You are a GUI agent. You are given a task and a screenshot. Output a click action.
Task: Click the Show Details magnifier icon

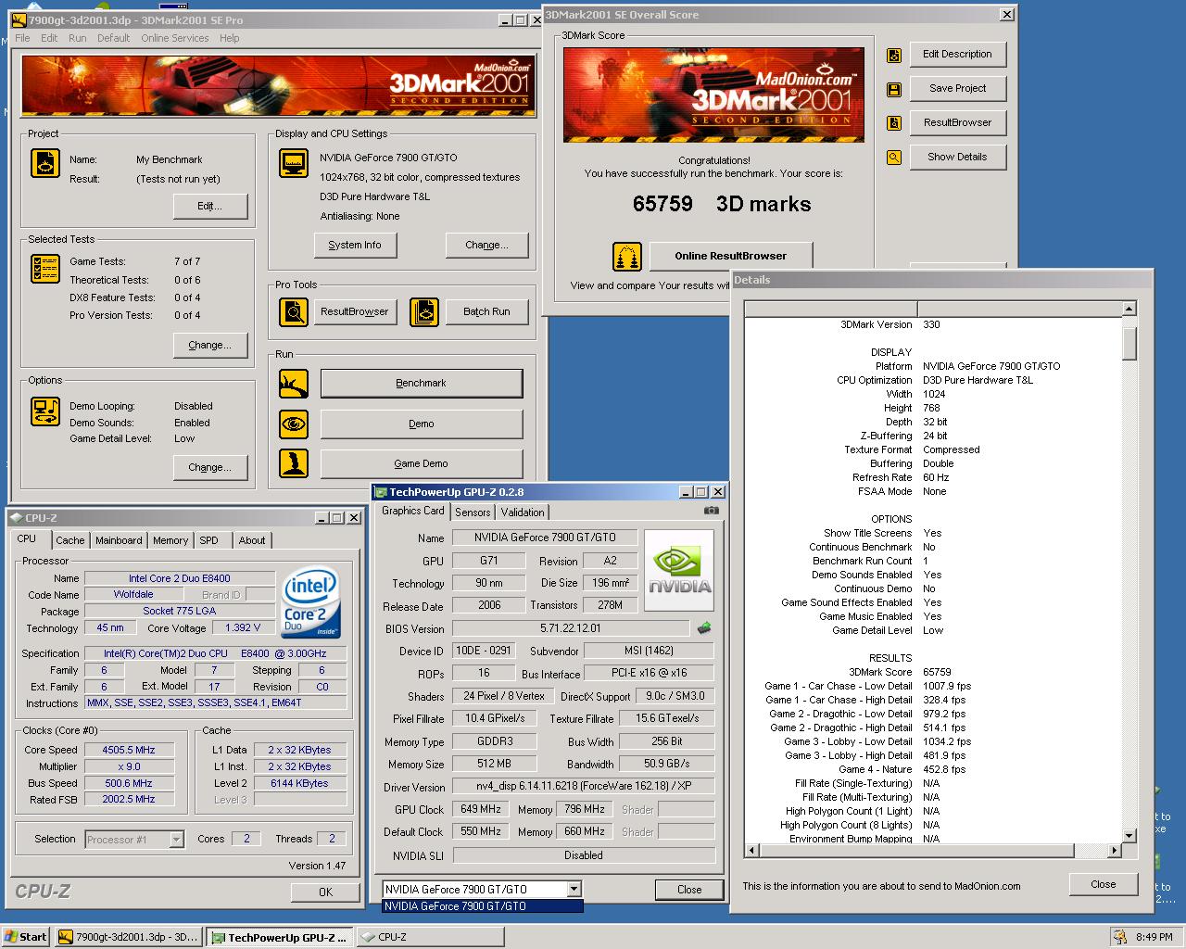click(894, 158)
